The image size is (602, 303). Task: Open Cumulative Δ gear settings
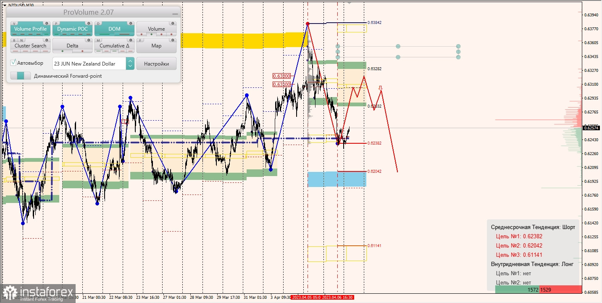[x=131, y=40]
